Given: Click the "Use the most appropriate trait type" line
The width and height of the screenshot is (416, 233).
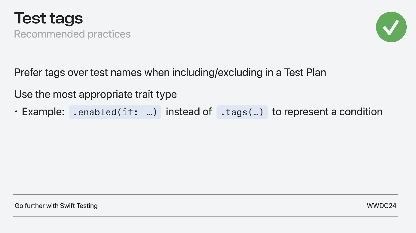Looking at the screenshot, I should [96, 94].
